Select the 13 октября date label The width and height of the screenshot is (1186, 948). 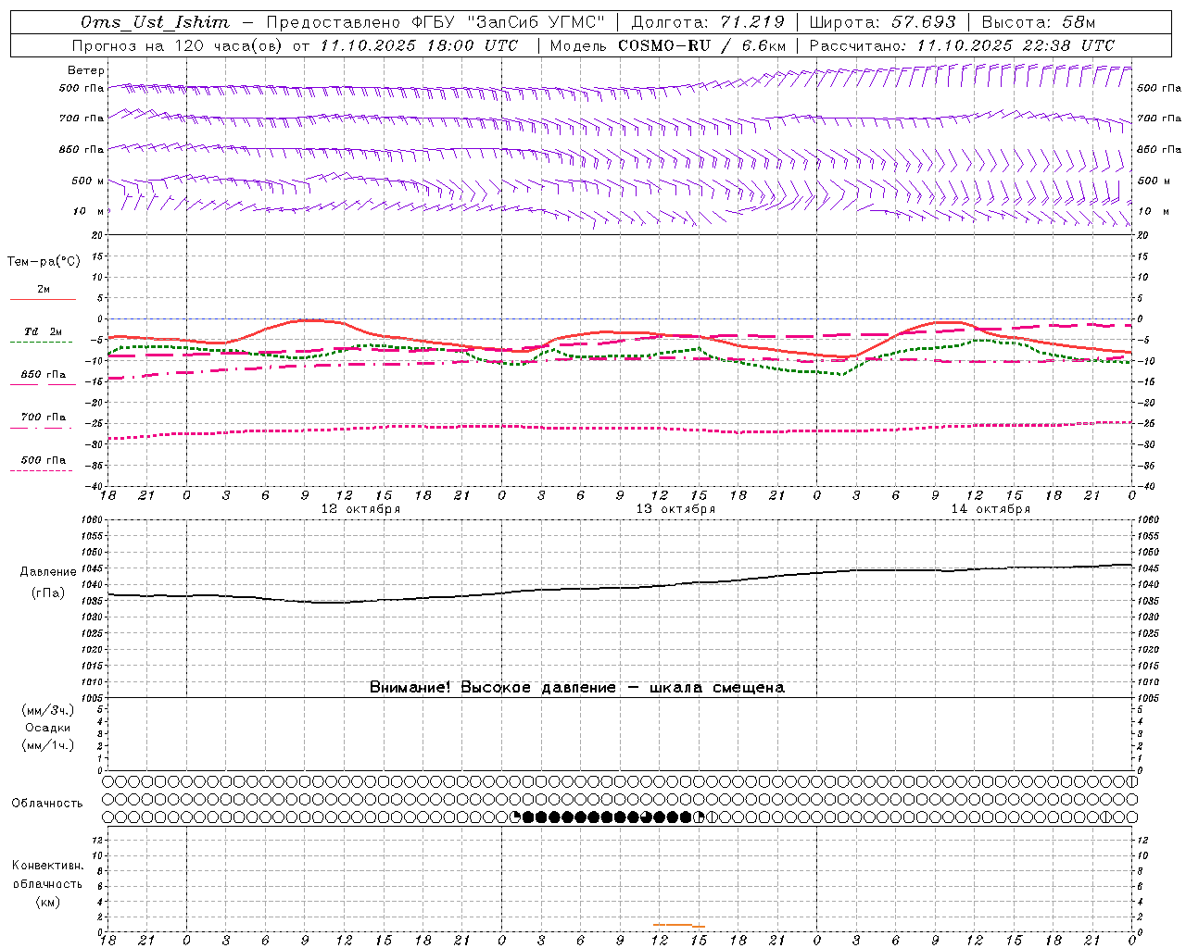tap(675, 509)
